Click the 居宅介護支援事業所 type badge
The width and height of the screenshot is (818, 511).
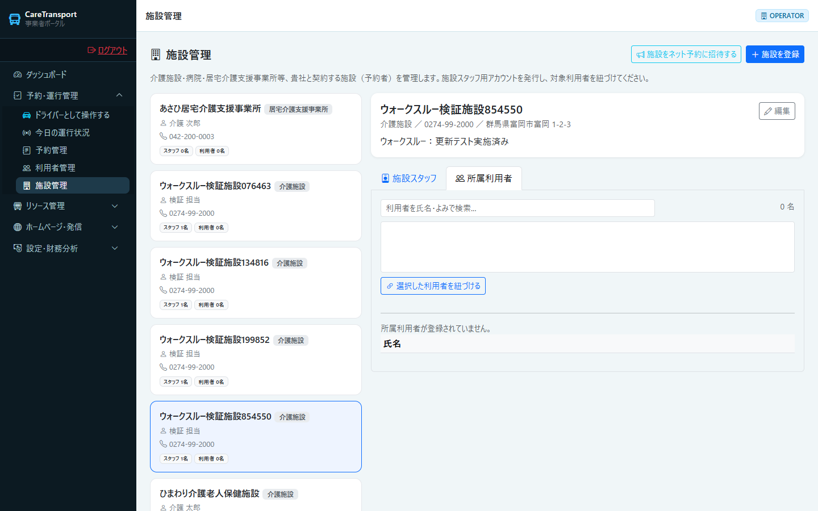[298, 109]
